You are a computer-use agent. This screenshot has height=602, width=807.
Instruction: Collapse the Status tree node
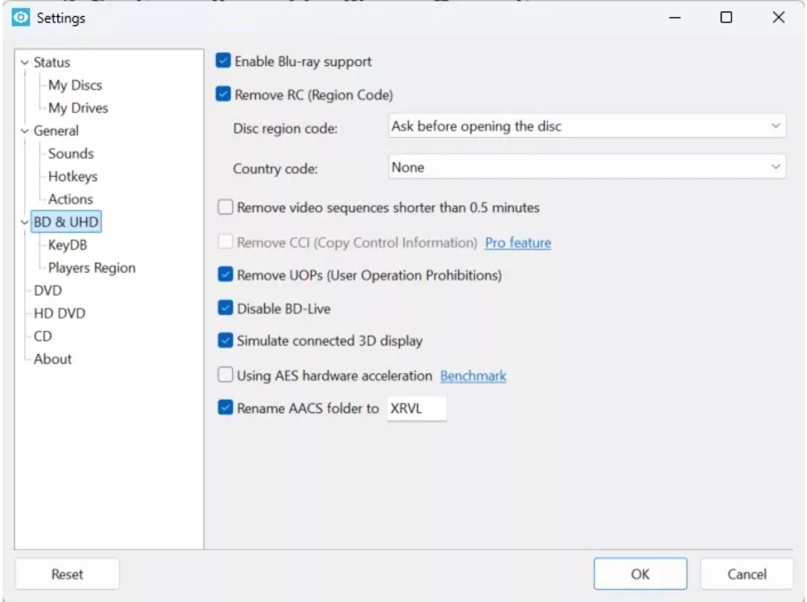[x=25, y=63]
